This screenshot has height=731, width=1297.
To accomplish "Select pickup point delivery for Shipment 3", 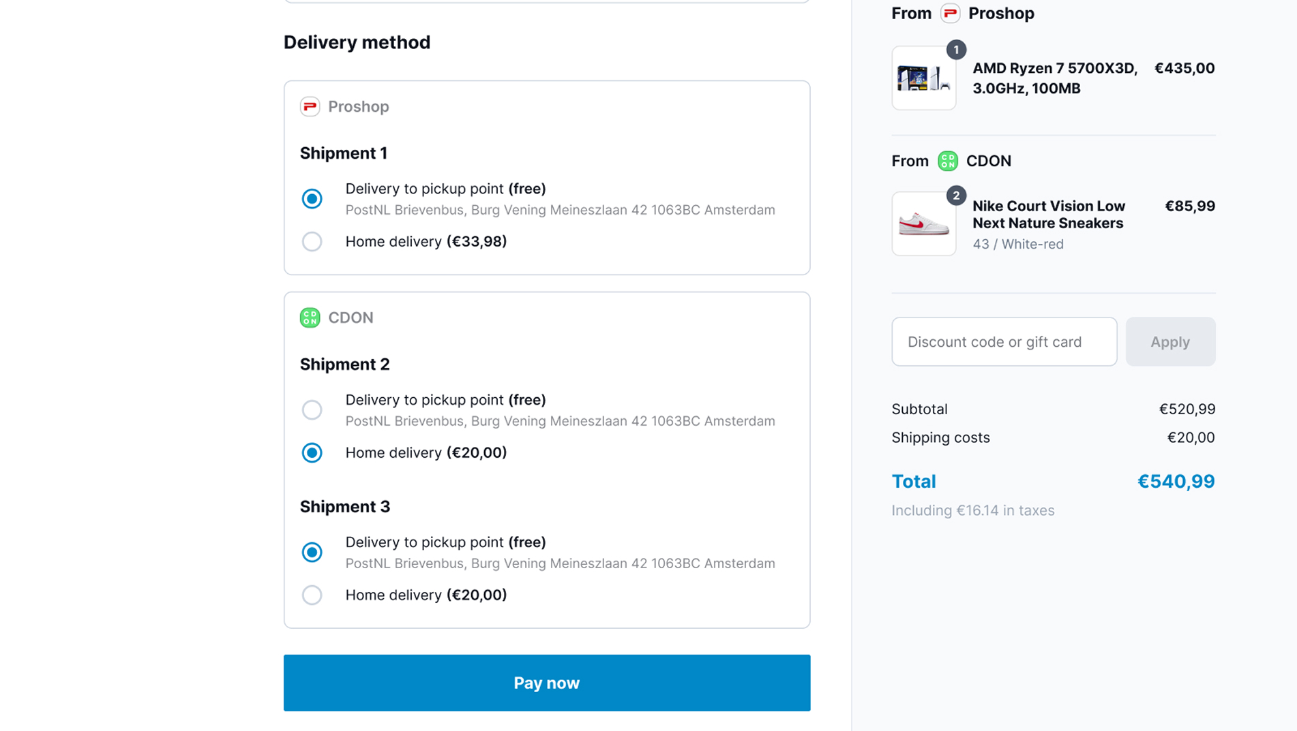I will (x=312, y=552).
